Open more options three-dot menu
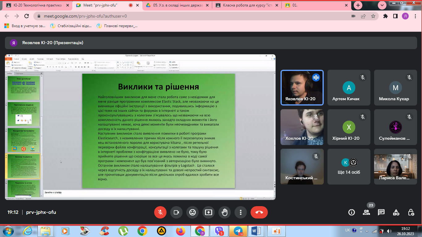The height and width of the screenshot is (237, 422). [x=241, y=212]
